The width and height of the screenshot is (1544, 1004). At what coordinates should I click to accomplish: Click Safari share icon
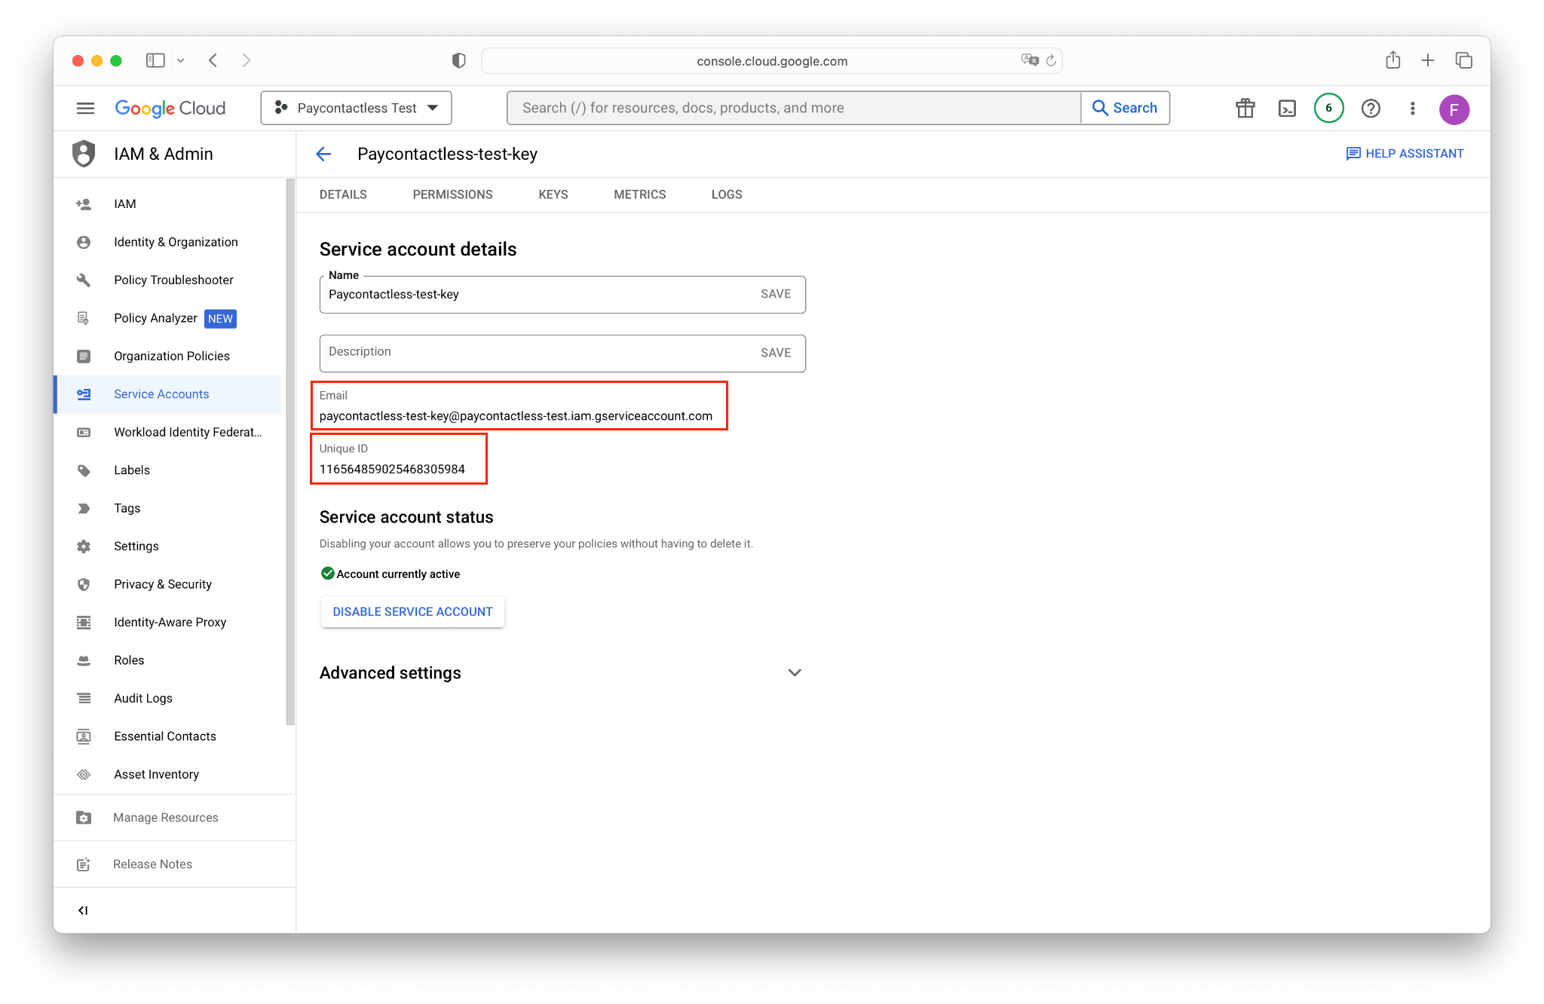[x=1392, y=60]
